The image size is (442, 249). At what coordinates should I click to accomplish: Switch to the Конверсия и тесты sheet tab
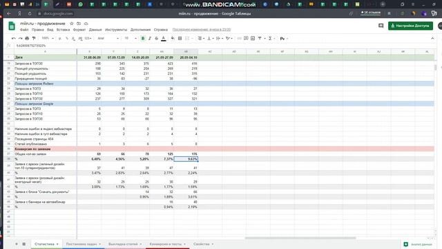167,244
